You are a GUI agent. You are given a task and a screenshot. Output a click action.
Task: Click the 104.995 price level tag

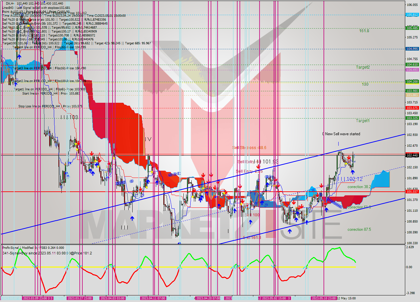(412, 49)
